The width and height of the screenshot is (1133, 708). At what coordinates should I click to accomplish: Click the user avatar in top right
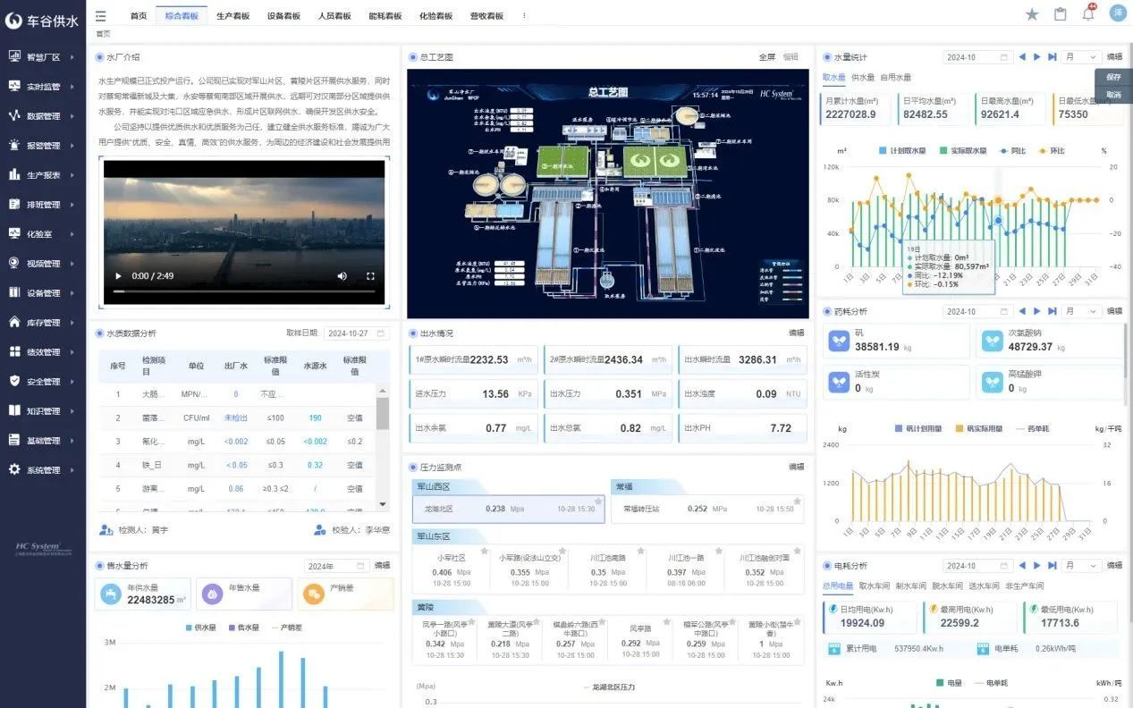pyautogui.click(x=1118, y=13)
